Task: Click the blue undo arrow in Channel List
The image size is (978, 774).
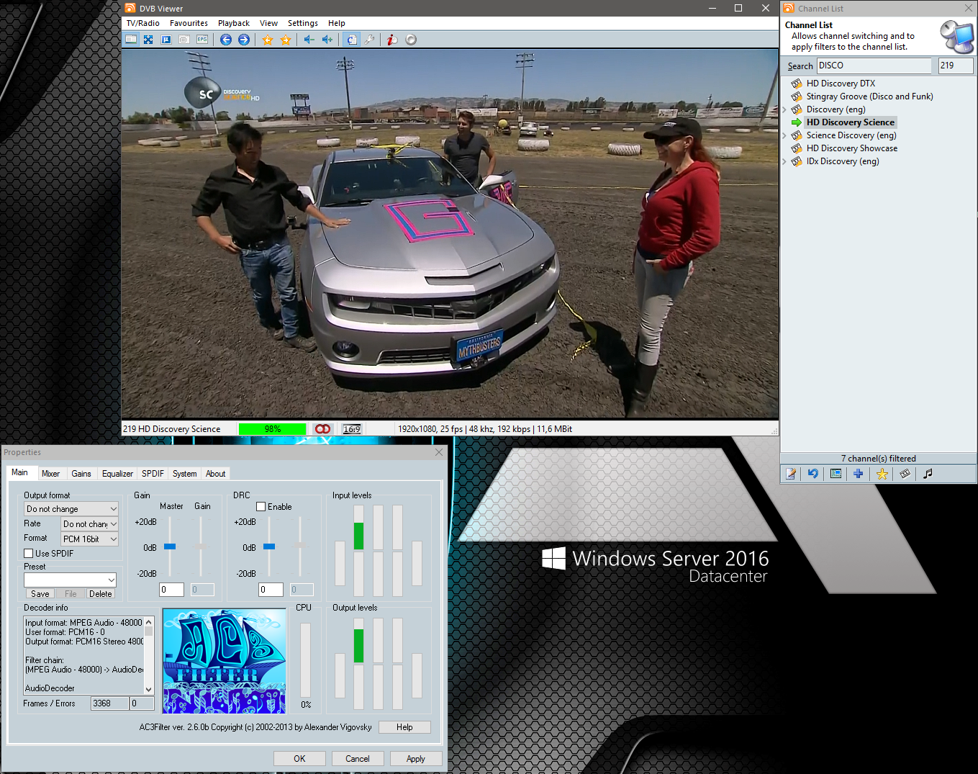Action: 813,474
